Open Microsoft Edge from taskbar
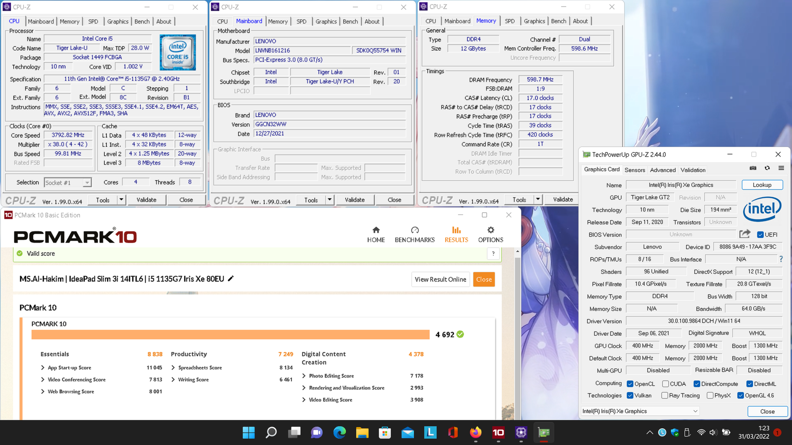 [x=339, y=432]
